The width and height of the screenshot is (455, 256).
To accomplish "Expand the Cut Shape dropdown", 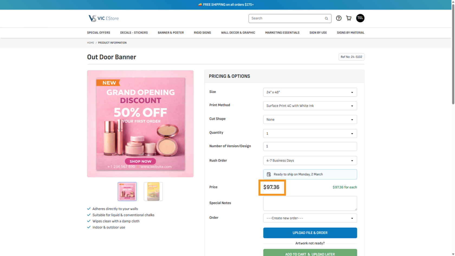I will click(310, 119).
